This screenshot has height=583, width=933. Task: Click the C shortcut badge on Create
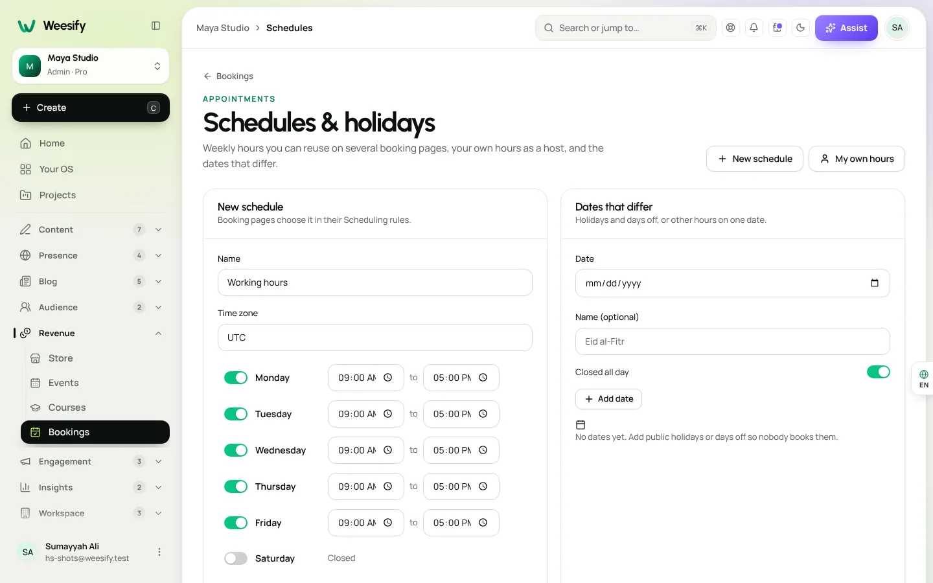(154, 108)
